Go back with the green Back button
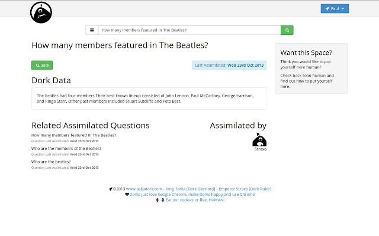Image resolution: width=379 pixels, height=236 pixels. coord(42,65)
